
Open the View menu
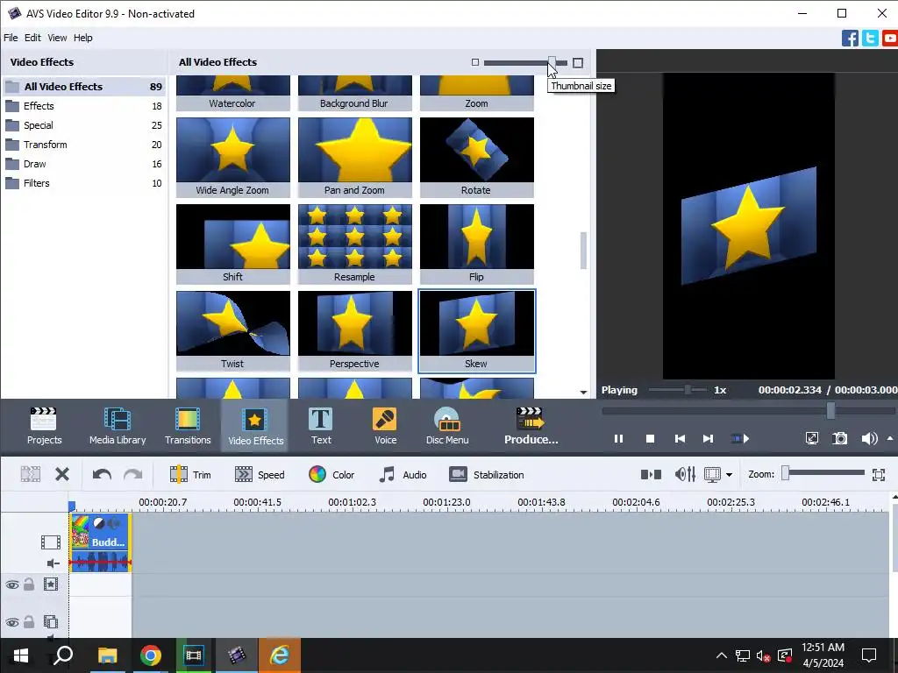[x=57, y=38]
